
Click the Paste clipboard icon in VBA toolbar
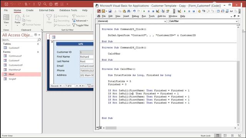(124, 11)
